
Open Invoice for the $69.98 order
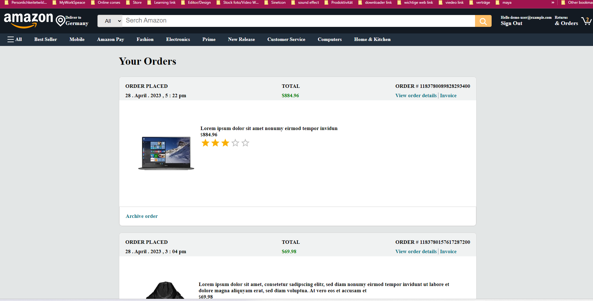(448, 252)
